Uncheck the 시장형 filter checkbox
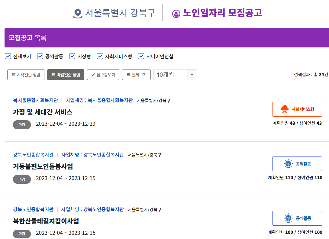The image size is (329, 239). (x=72, y=56)
